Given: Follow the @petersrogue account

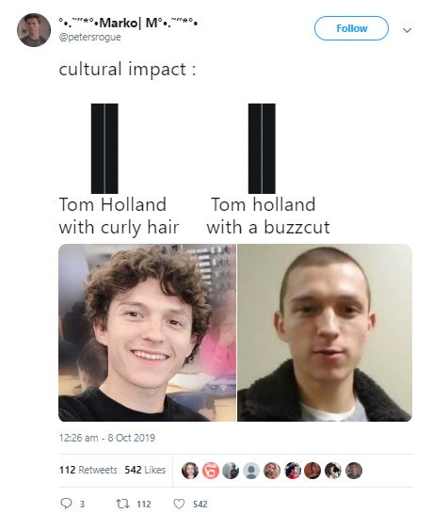Looking at the screenshot, I should [352, 28].
